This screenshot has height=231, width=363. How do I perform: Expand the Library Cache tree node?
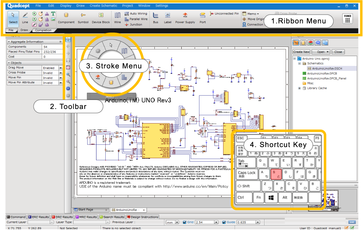[299, 88]
